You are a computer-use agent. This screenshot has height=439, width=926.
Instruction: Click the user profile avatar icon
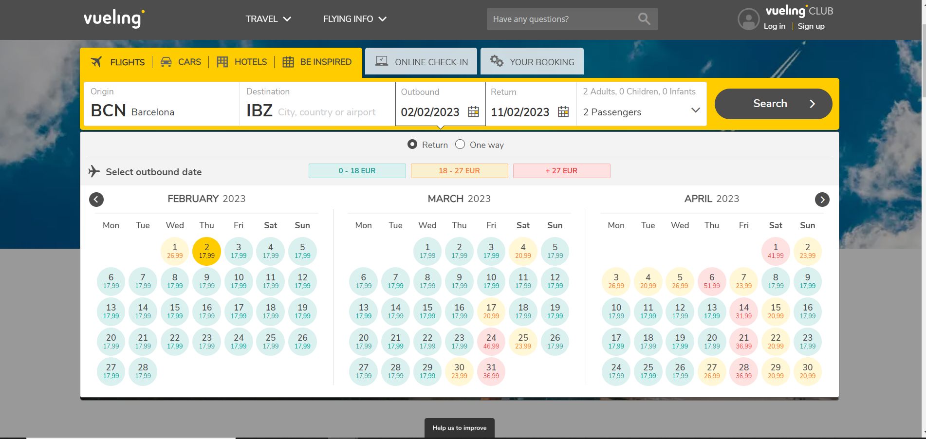(x=748, y=19)
